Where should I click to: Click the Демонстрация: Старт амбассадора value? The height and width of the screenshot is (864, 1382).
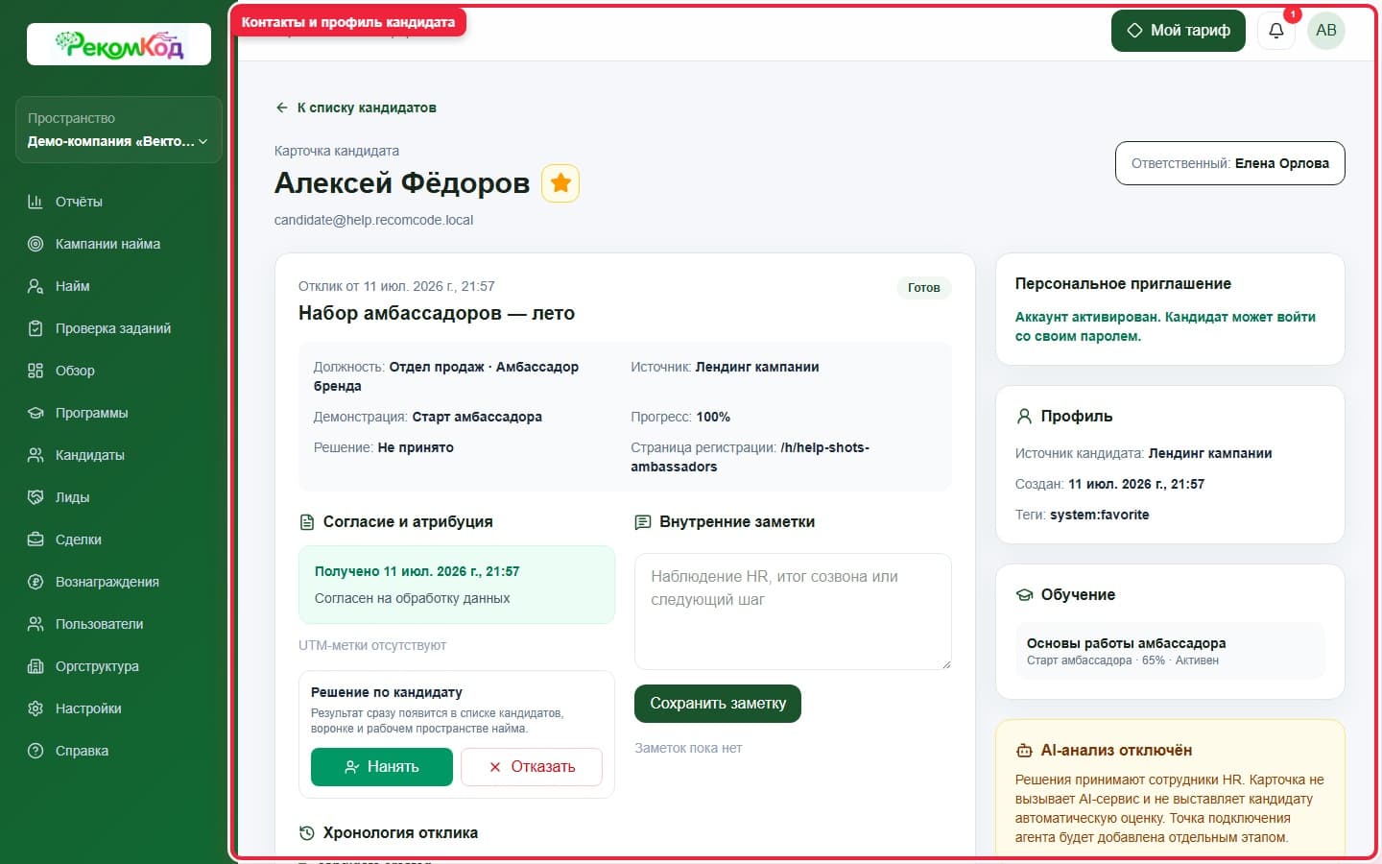[x=477, y=417]
